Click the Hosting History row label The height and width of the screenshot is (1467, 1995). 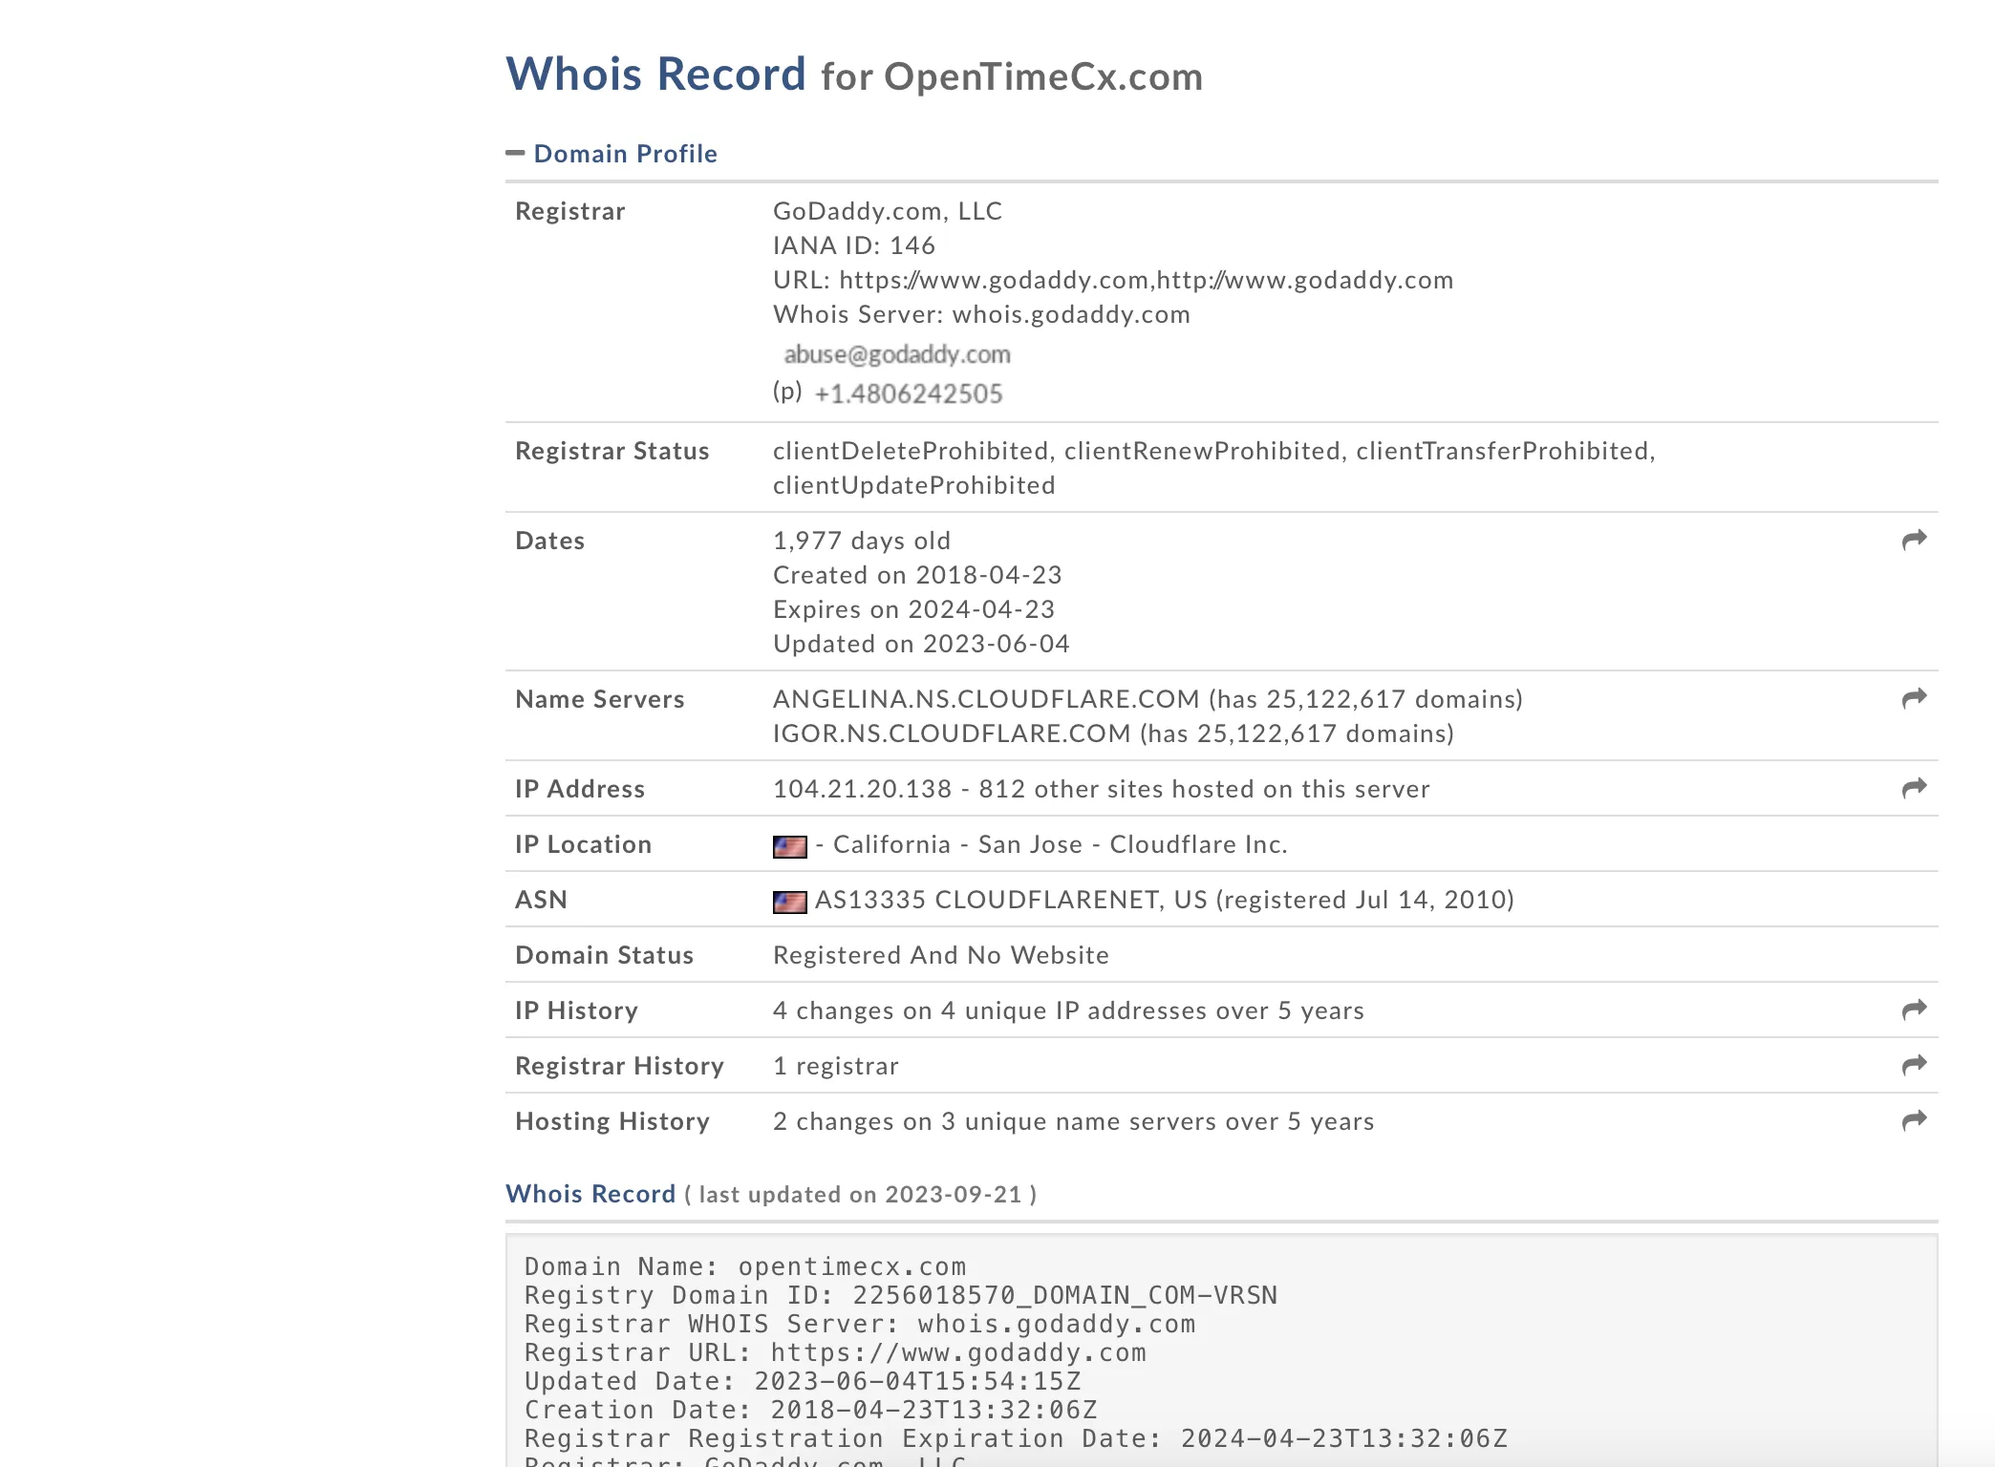click(611, 1121)
